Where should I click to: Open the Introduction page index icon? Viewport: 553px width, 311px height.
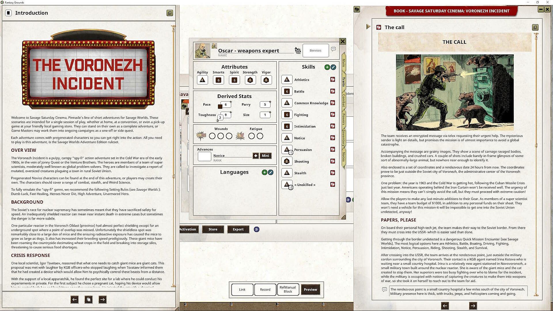(89, 299)
